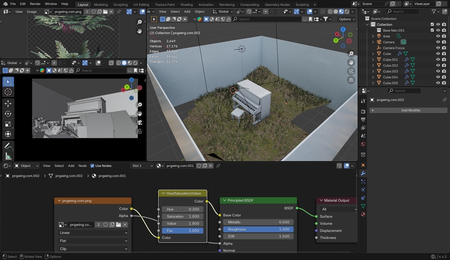Image resolution: width=450 pixels, height=260 pixels.
Task: Click the Cursor tool in left toolbar
Action: [x=8, y=92]
